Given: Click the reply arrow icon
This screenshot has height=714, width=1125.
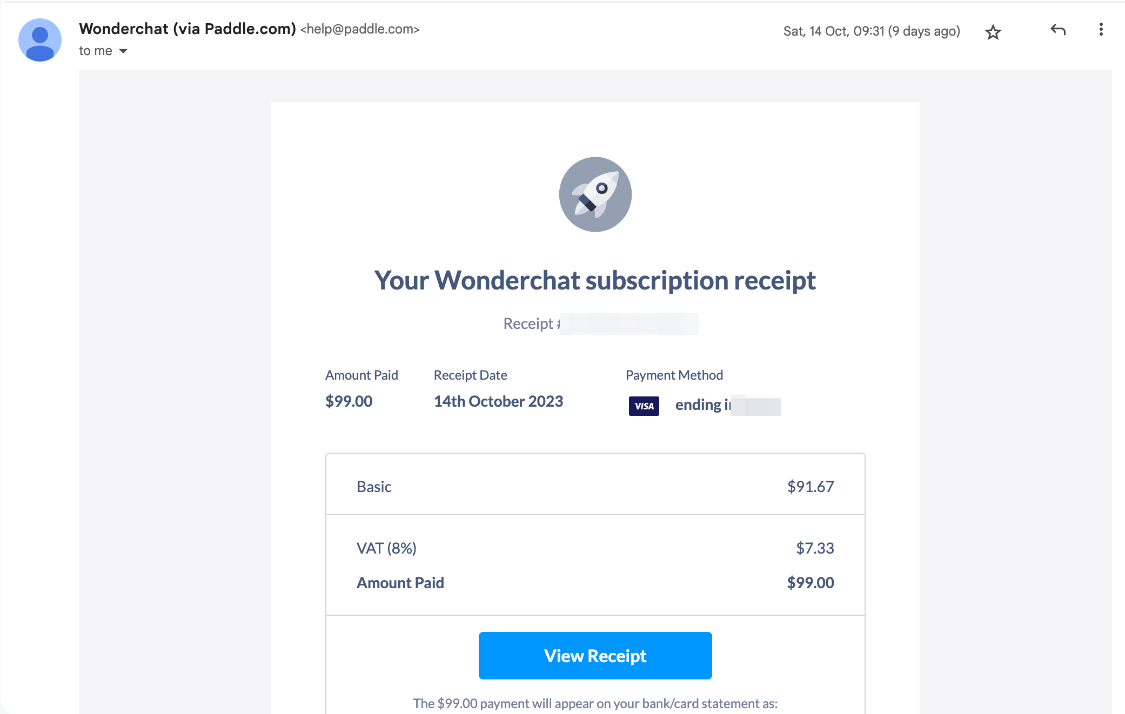Looking at the screenshot, I should pyautogui.click(x=1057, y=30).
